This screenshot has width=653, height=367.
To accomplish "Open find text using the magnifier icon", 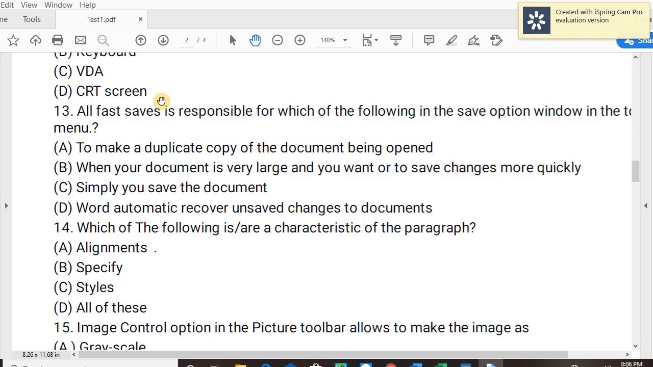I will pos(103,40).
